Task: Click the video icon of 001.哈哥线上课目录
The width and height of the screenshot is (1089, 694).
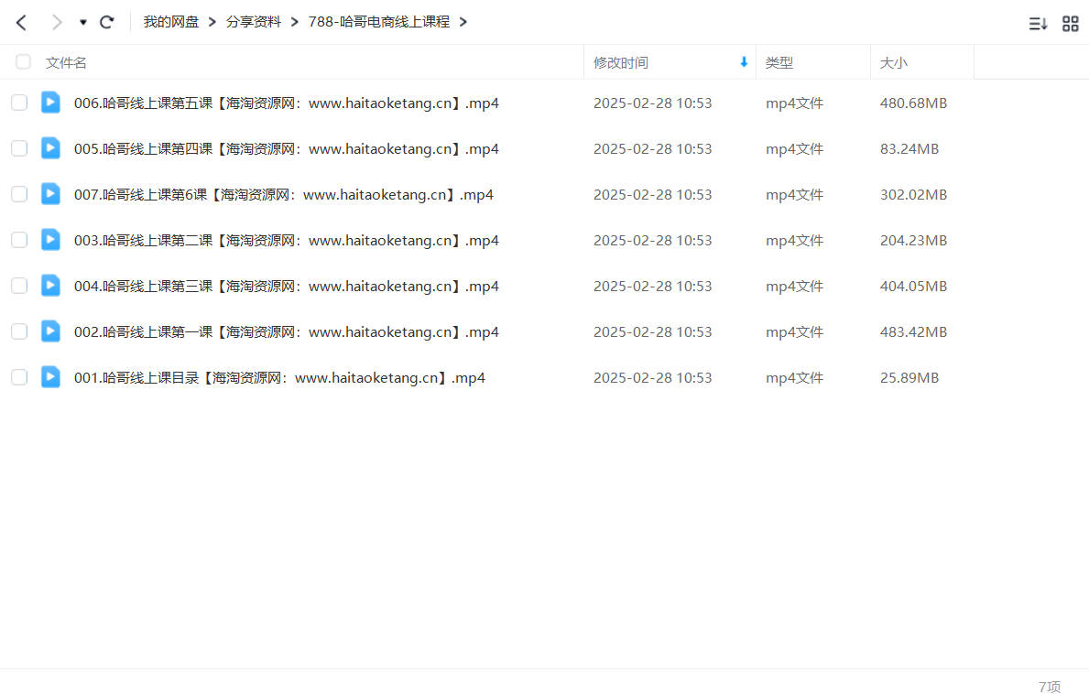Action: click(x=50, y=377)
